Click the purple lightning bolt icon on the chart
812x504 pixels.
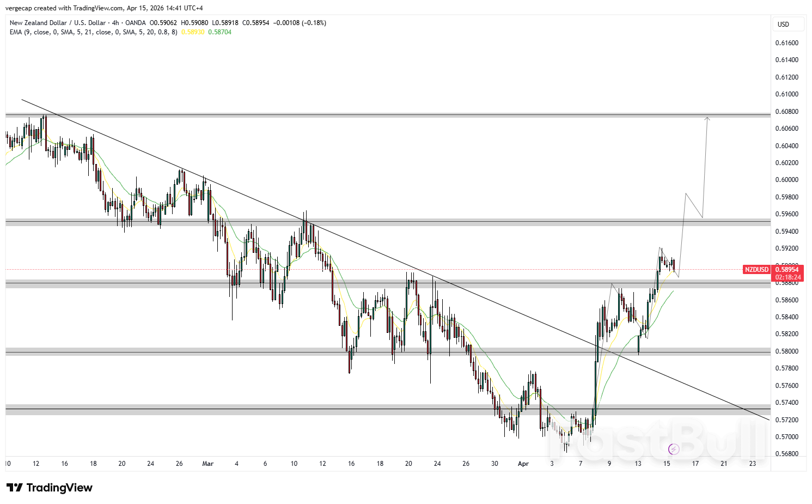point(674,448)
